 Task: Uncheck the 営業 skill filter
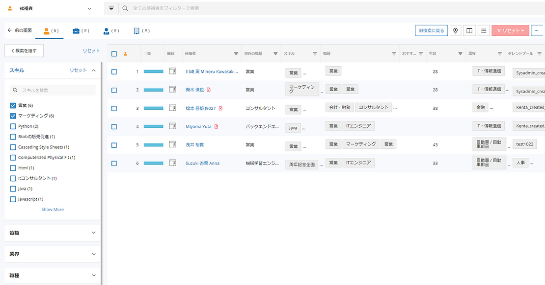(13, 105)
